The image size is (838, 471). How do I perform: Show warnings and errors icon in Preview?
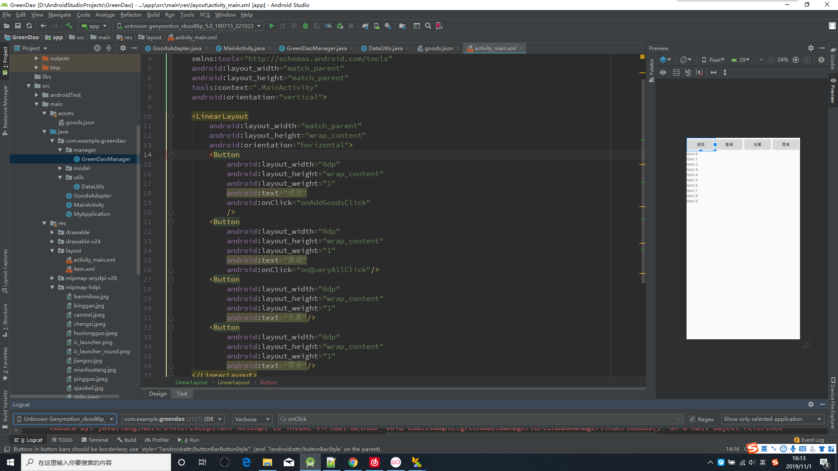pyautogui.click(x=821, y=60)
